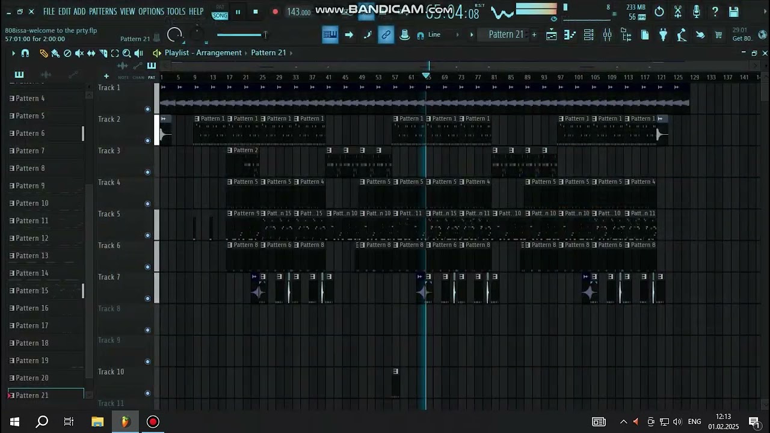Select the Slip tool

point(91,54)
